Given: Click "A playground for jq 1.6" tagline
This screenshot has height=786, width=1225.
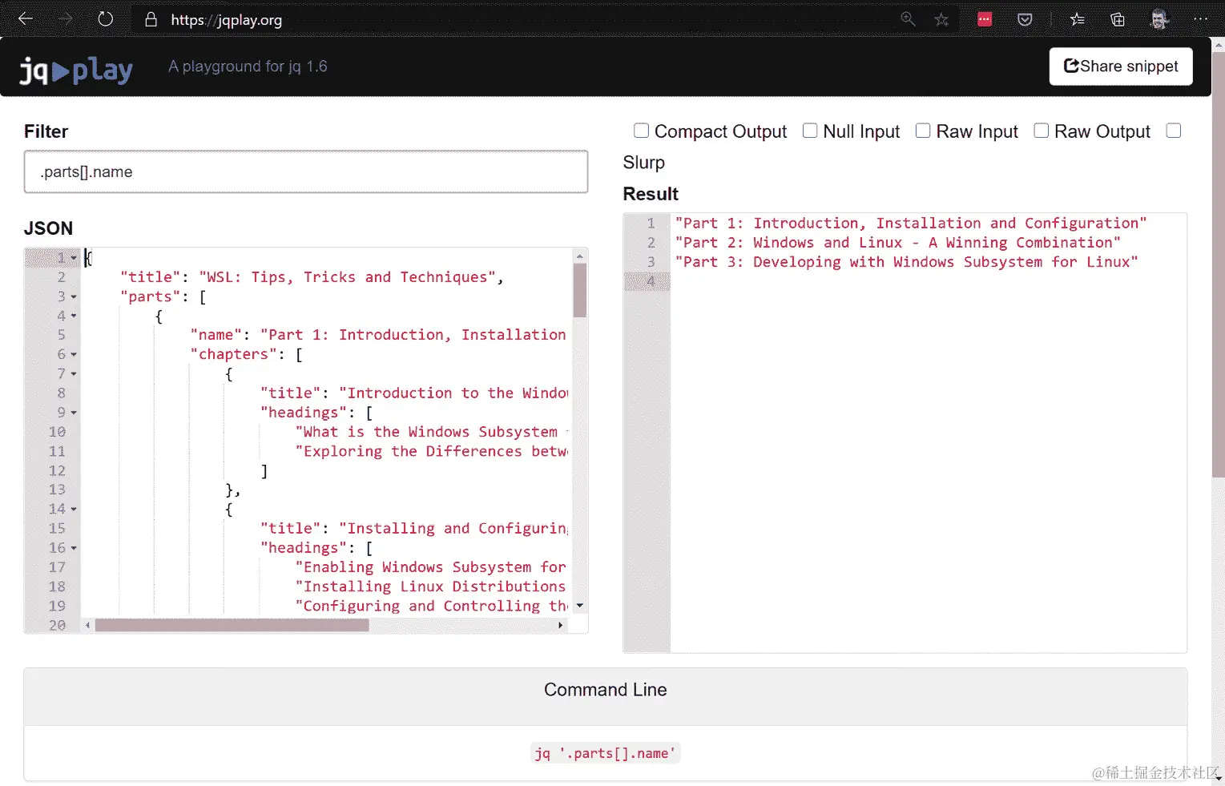Looking at the screenshot, I should [248, 67].
